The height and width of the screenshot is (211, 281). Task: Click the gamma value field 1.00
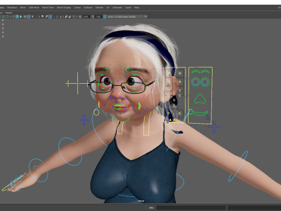pos(98,16)
